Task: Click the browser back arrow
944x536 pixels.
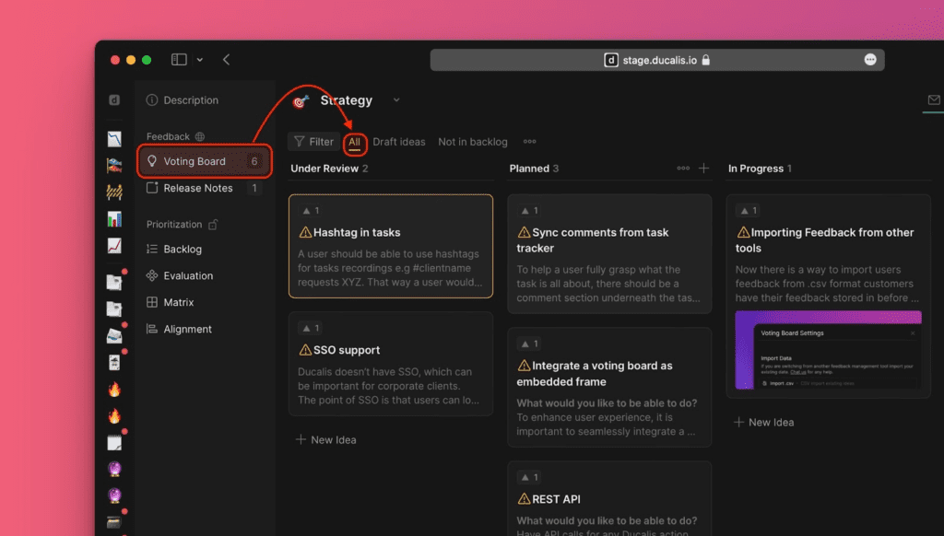Action: 227,60
